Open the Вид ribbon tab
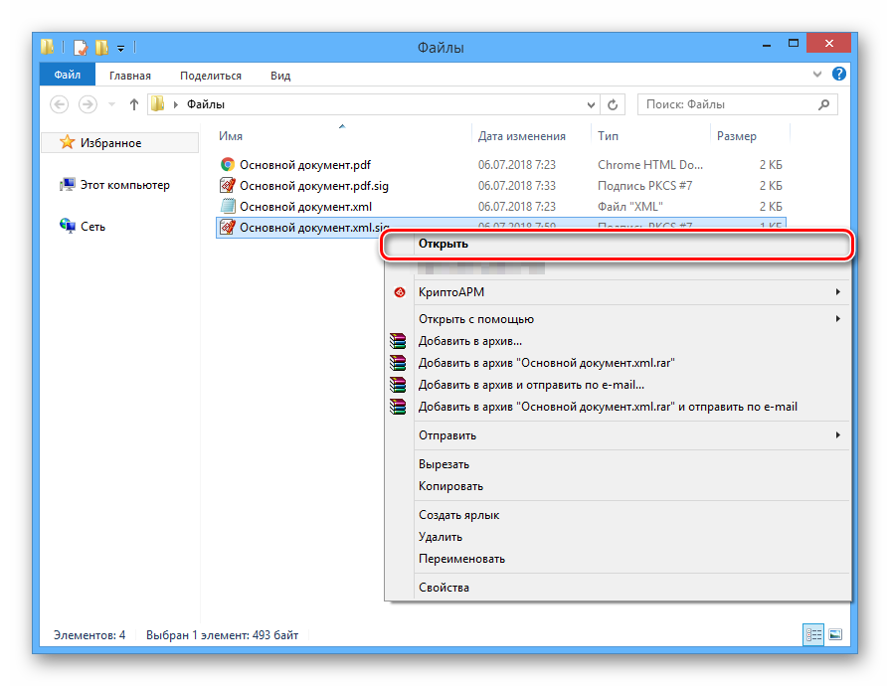The image size is (890, 686). click(280, 76)
